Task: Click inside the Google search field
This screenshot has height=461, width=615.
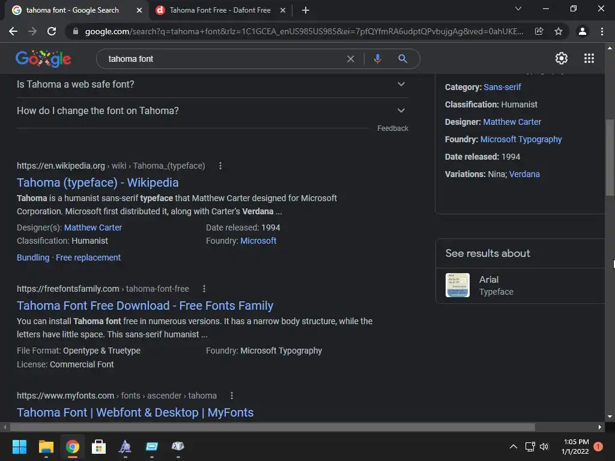Action: click(223, 59)
